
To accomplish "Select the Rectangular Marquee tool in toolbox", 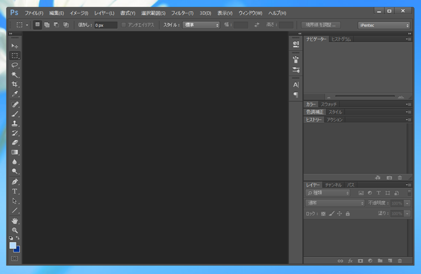I will coord(15,55).
